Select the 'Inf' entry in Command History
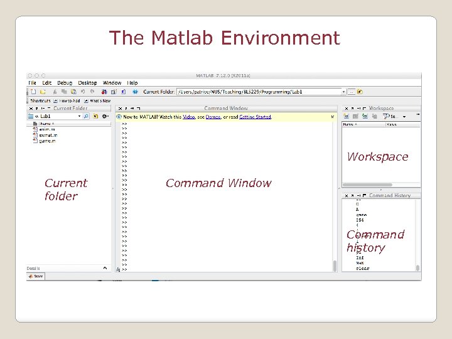 [x=360, y=257]
